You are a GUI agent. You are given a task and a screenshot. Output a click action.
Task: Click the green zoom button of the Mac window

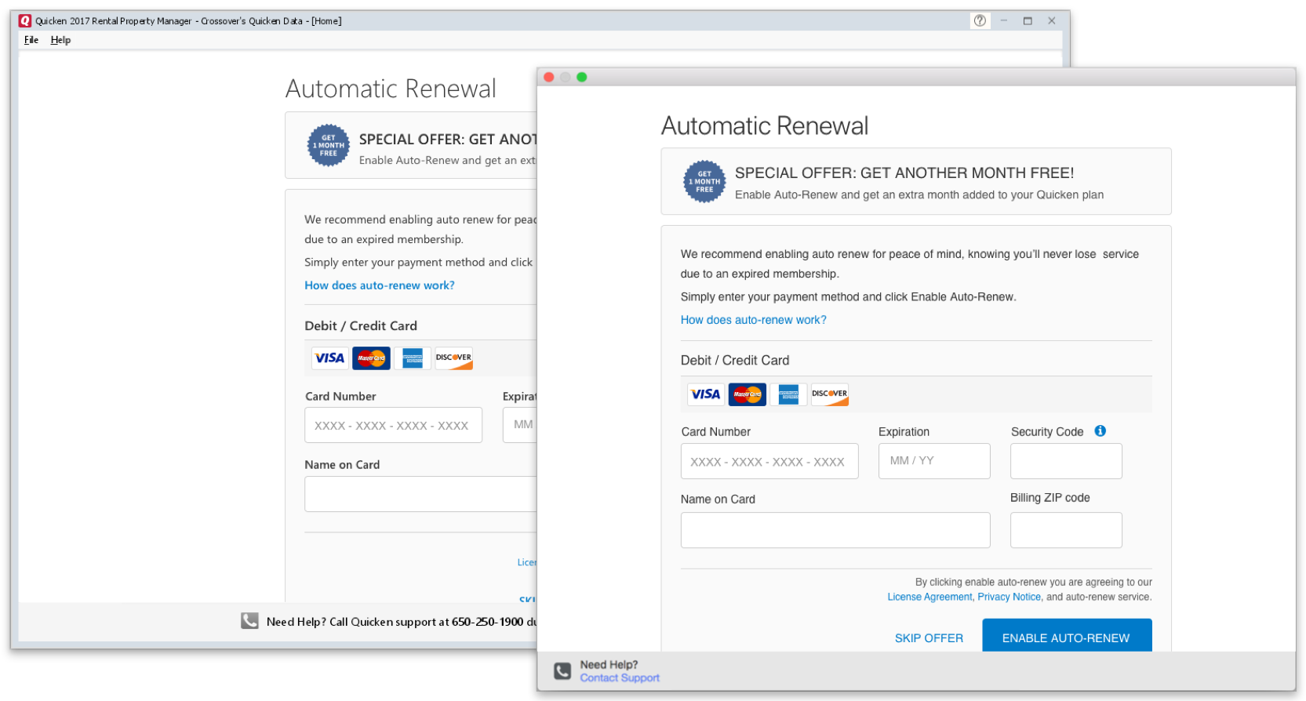pyautogui.click(x=582, y=77)
